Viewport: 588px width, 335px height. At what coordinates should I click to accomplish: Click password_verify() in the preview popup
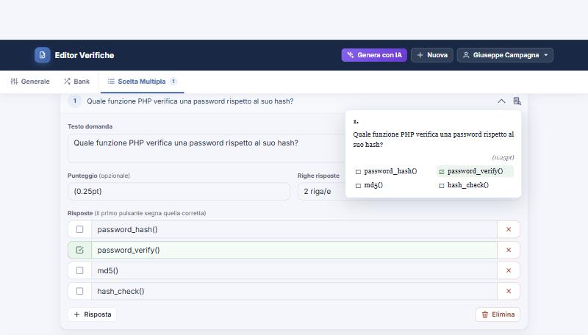point(475,171)
